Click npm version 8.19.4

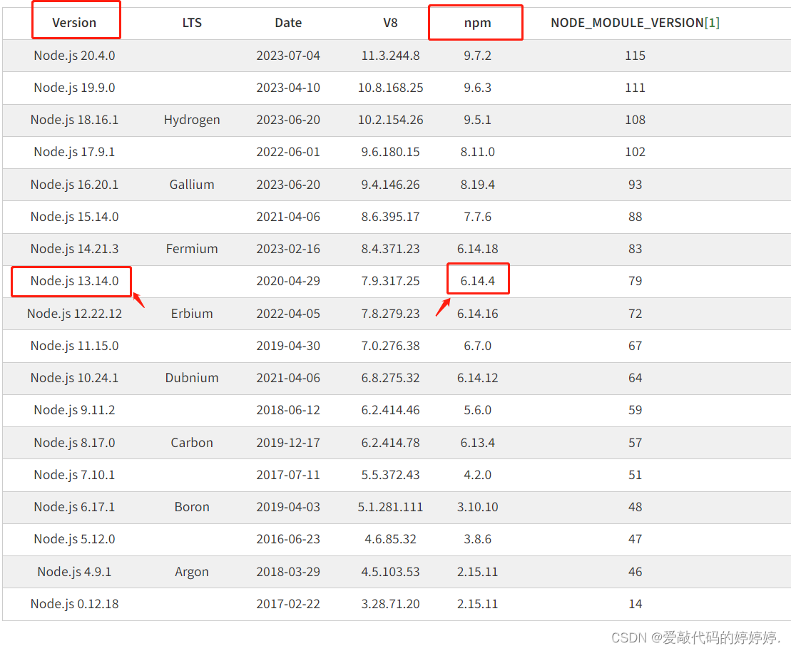point(477,185)
